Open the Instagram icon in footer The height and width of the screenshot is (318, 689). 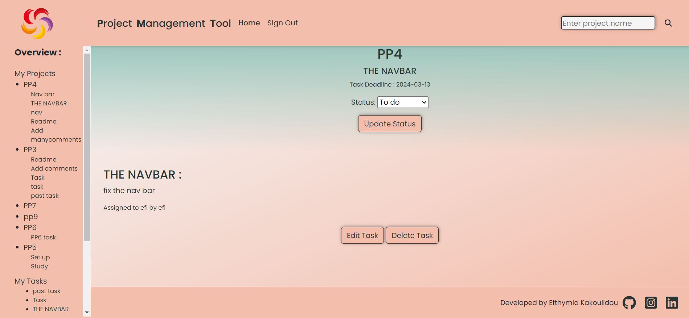click(651, 302)
